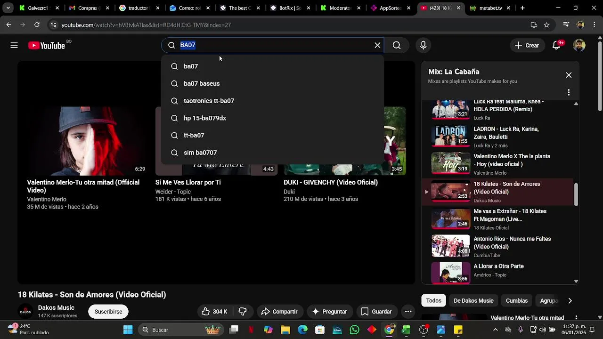Open the account avatar menu
This screenshot has height=339, width=603.
579,45
